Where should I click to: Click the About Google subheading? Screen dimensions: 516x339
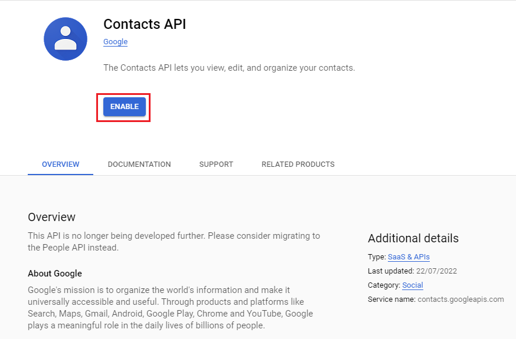coord(55,274)
